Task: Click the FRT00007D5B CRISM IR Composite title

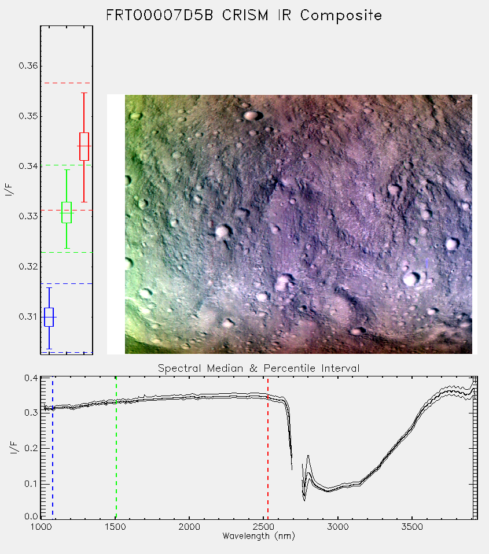Action: coord(244,16)
